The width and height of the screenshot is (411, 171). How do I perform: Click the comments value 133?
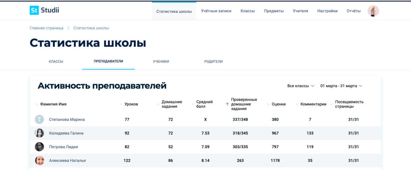[310, 133]
